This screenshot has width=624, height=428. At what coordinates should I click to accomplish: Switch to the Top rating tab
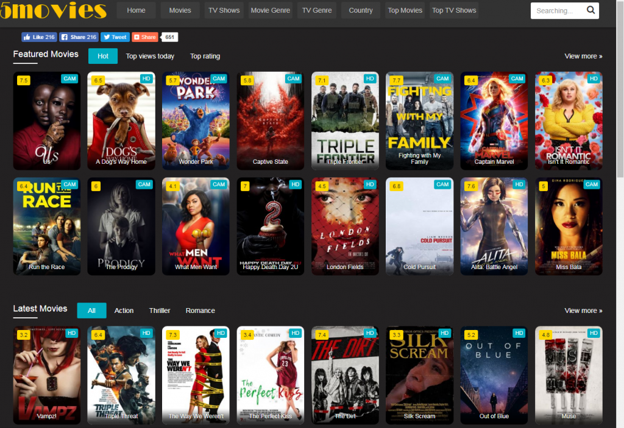[x=205, y=56]
